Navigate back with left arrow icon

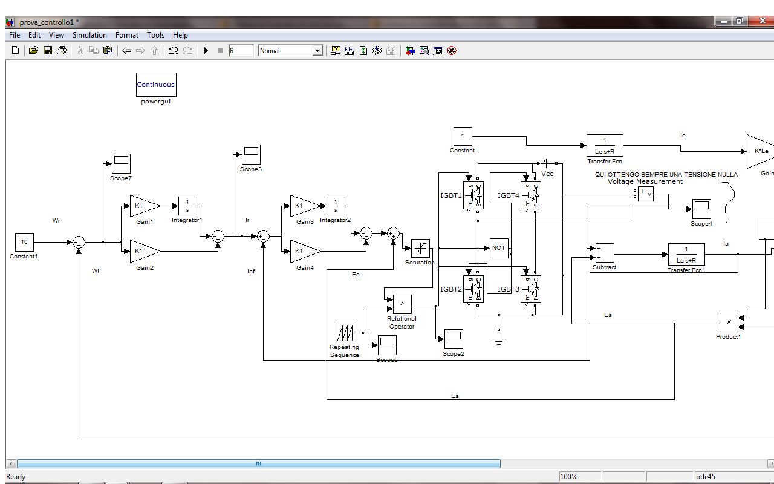[x=126, y=51]
